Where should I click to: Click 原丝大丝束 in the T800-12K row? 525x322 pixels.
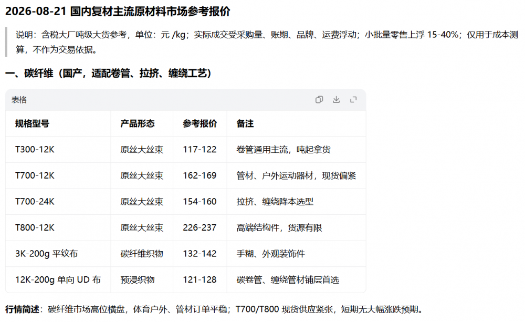click(142, 228)
